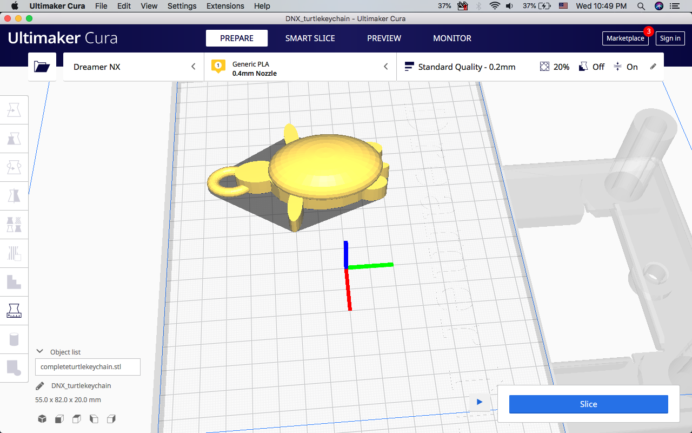The image size is (692, 433).
Task: Select the cylinder custom support tool
Action: pyautogui.click(x=14, y=339)
